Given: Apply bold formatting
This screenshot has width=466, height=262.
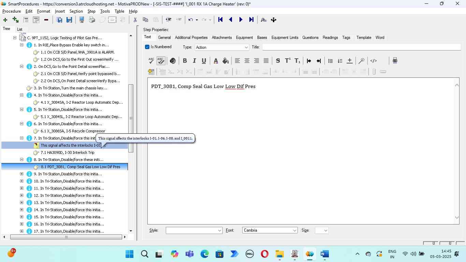Looking at the screenshot, I should click(185, 61).
